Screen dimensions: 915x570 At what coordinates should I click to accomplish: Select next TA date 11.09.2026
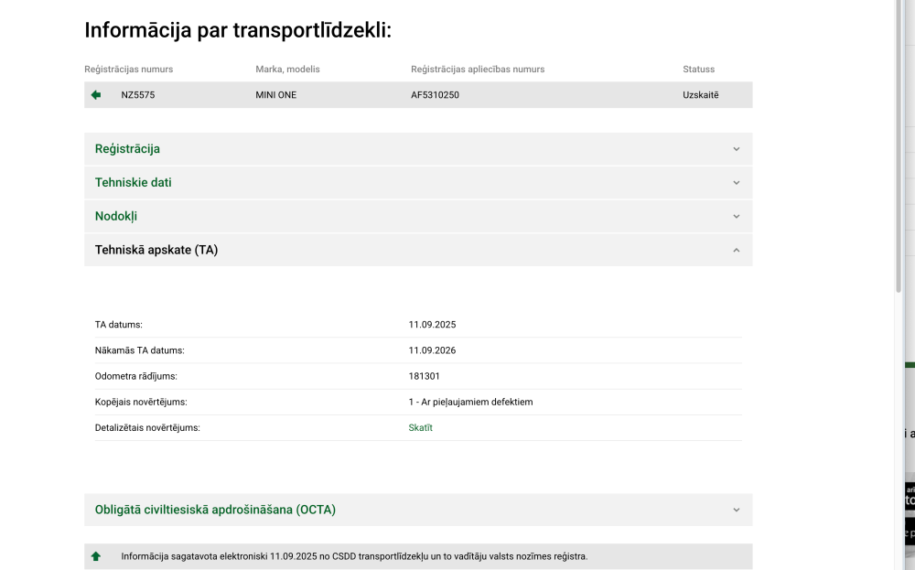432,350
